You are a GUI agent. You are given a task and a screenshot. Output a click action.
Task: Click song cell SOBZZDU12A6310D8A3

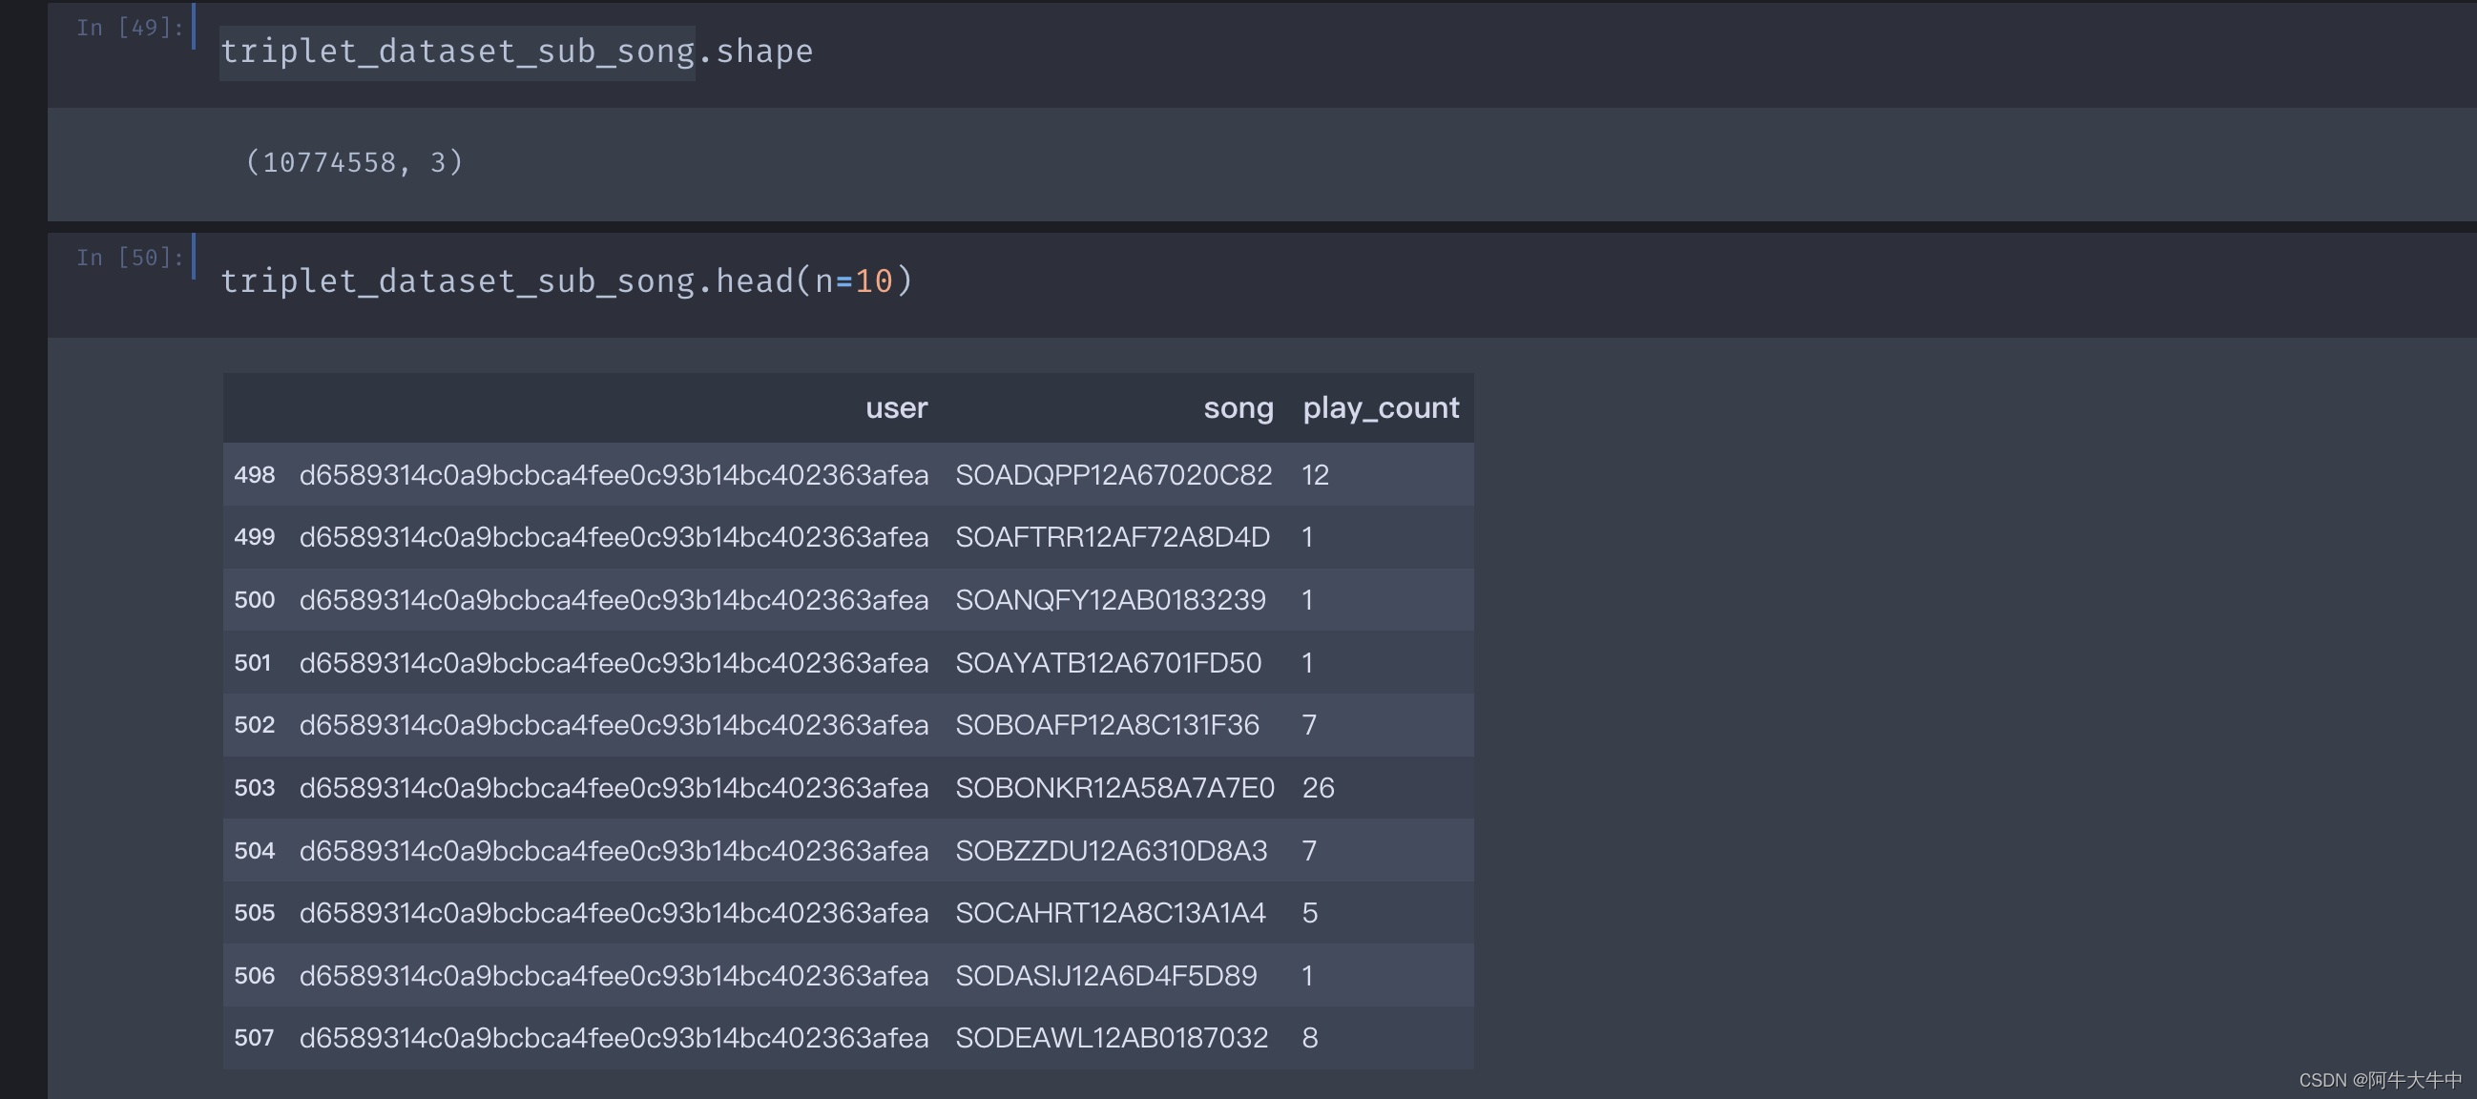(x=1112, y=851)
